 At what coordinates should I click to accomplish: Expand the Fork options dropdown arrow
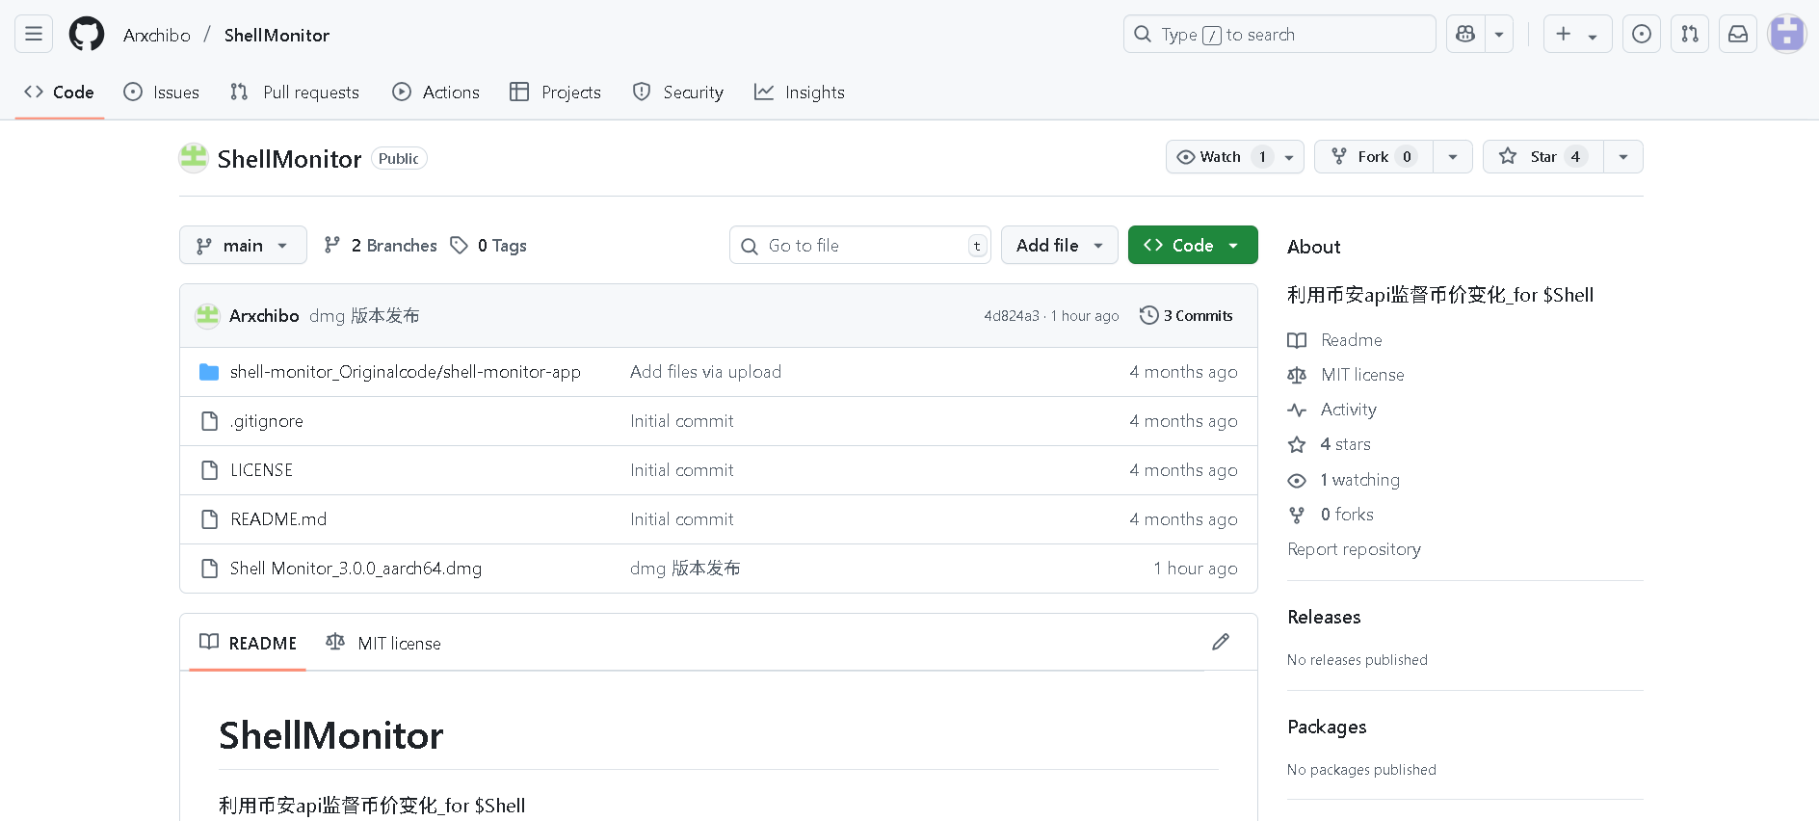[1453, 157]
